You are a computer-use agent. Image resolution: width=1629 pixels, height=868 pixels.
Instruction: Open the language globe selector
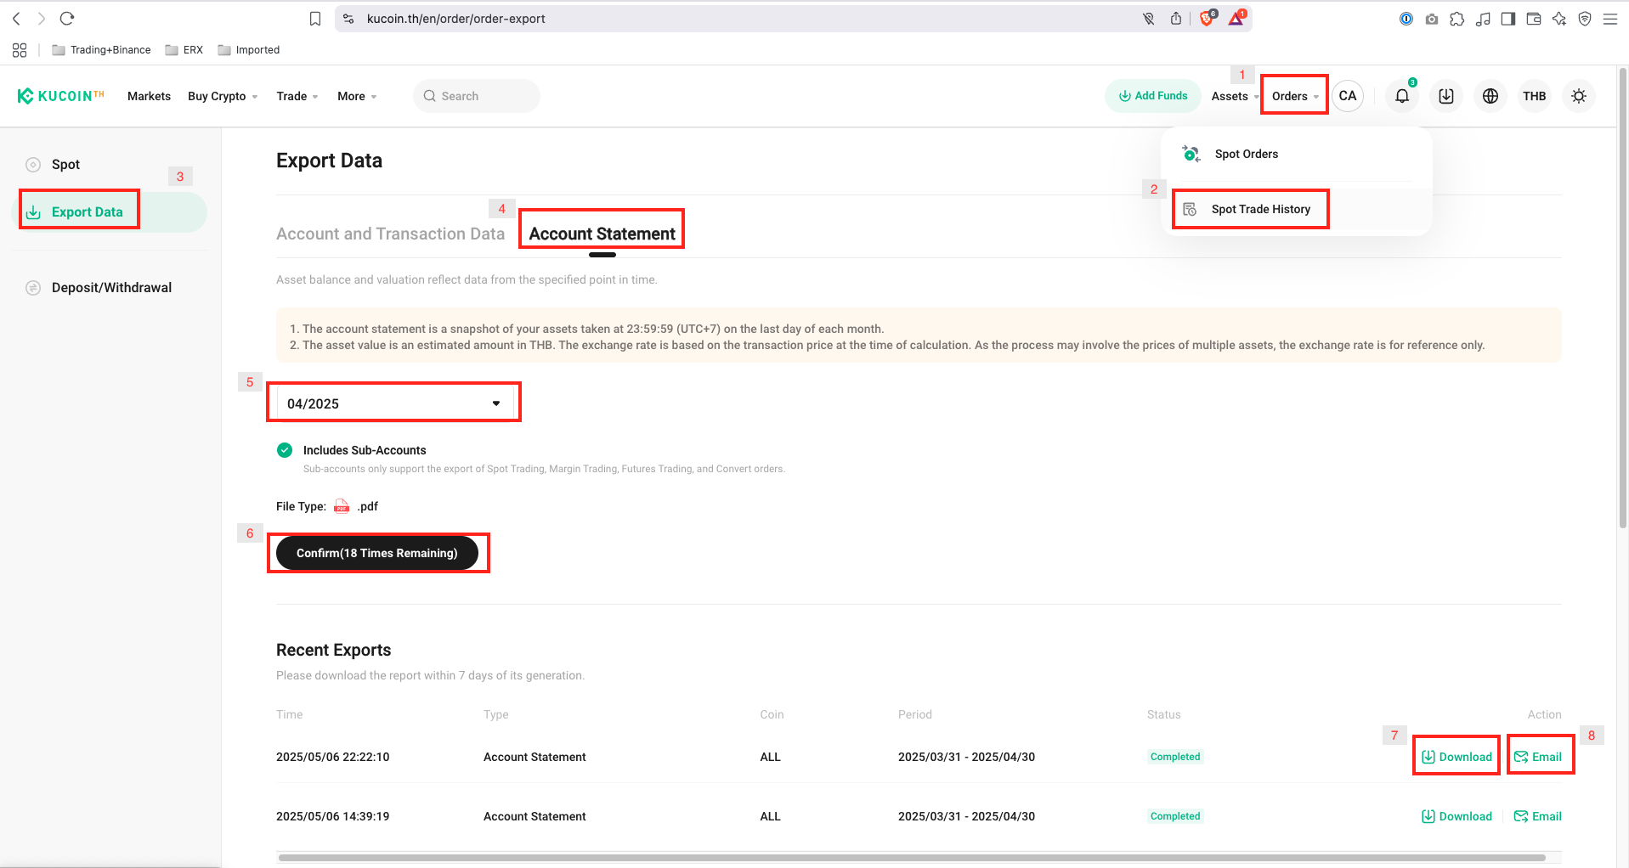1490,96
